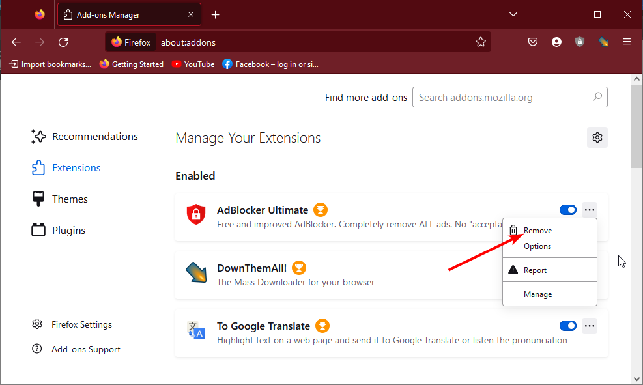
Task: Click the recommended badge next to AdBlocker Ultimate
Action: point(321,210)
